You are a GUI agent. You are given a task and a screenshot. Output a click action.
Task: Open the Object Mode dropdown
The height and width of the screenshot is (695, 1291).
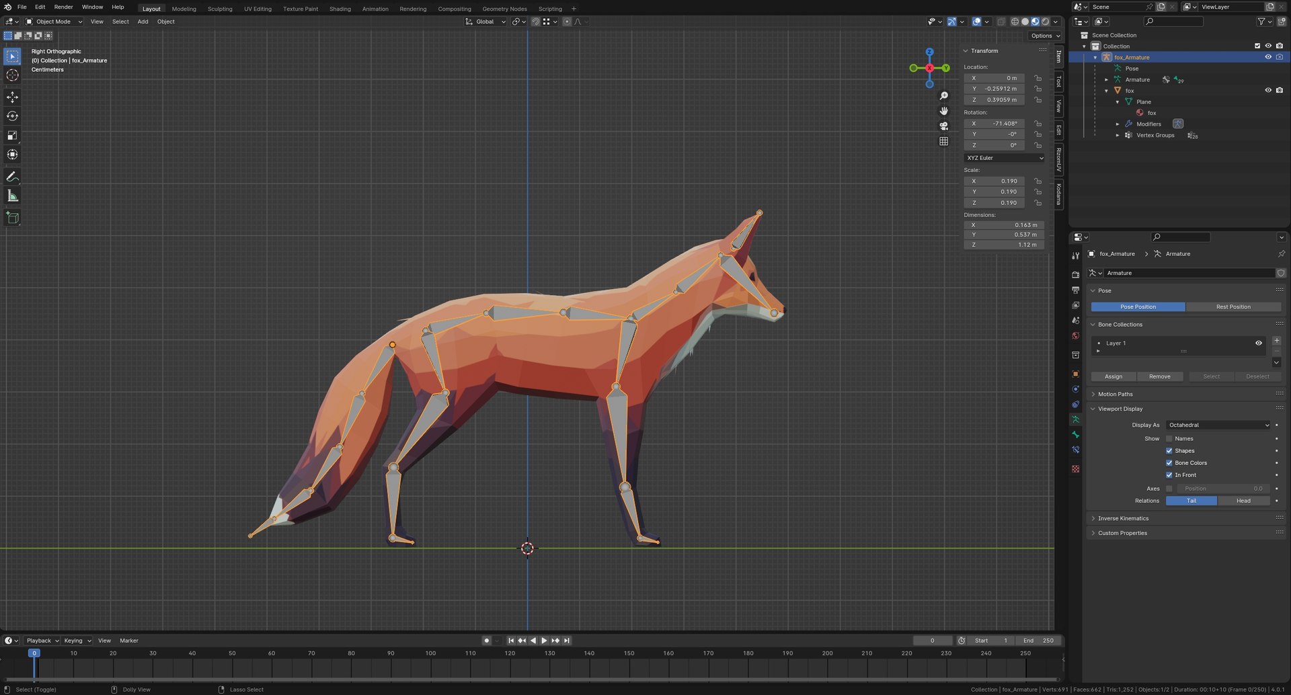54,22
